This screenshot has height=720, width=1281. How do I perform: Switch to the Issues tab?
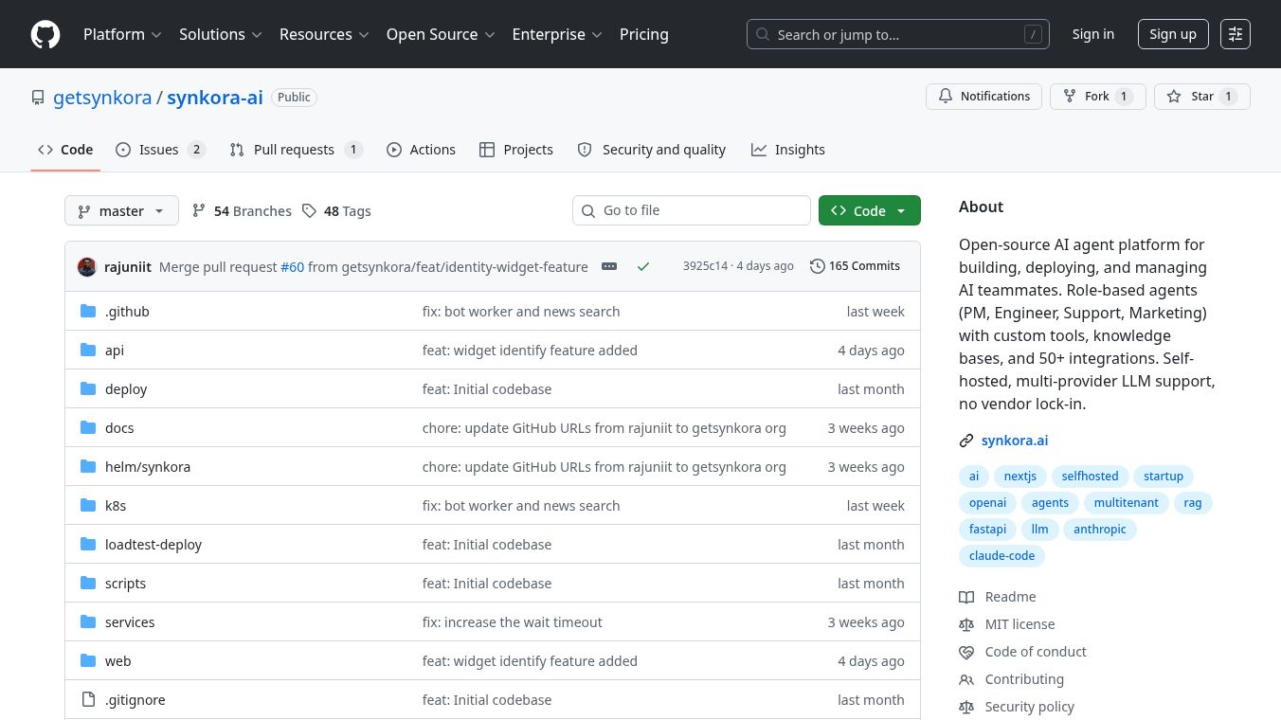point(159,150)
